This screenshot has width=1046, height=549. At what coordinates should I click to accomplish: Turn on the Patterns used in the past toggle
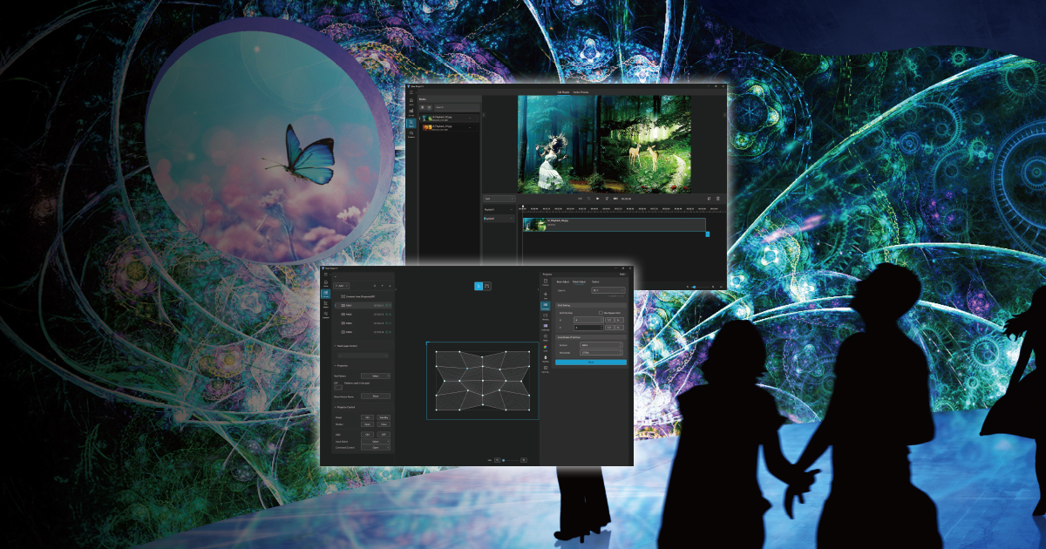tap(337, 388)
